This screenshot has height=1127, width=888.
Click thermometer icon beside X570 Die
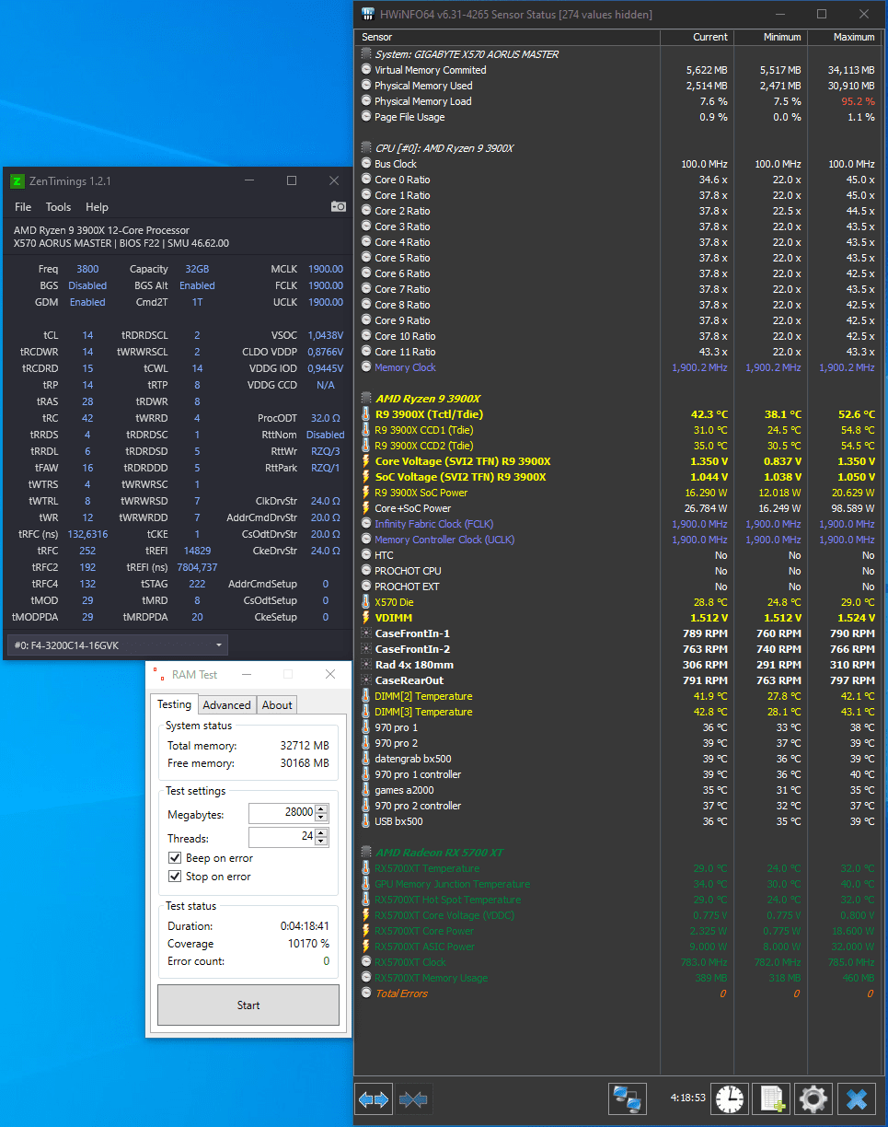[x=366, y=602]
